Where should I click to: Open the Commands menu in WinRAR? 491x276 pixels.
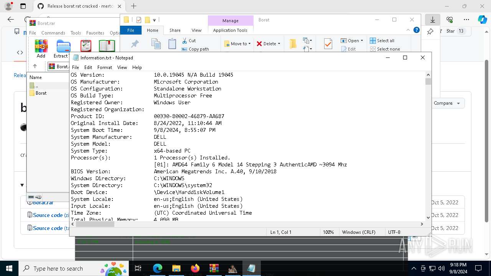pos(53,33)
